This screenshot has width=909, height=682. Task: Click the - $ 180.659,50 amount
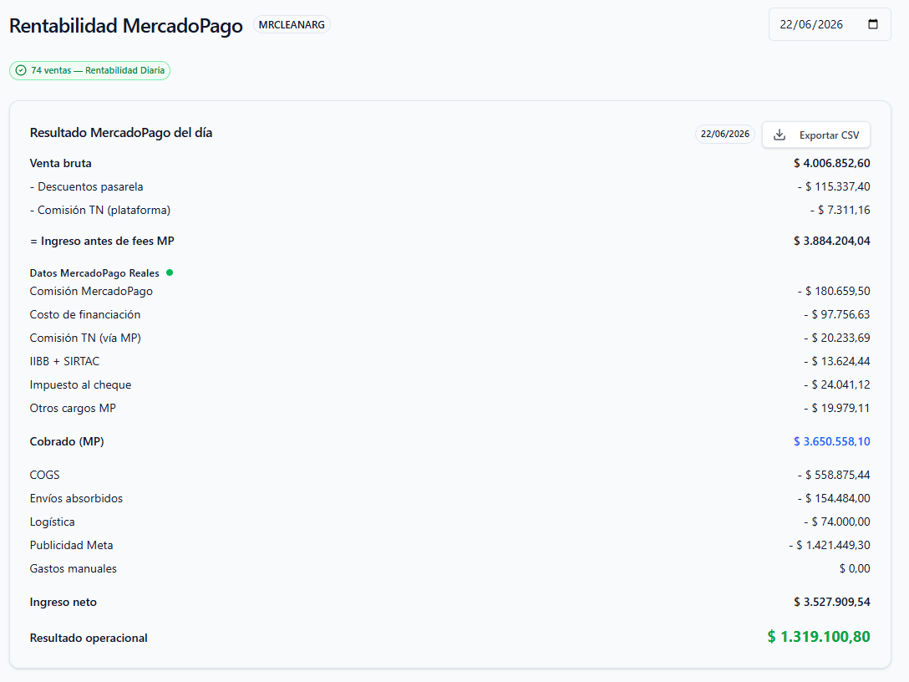834,291
